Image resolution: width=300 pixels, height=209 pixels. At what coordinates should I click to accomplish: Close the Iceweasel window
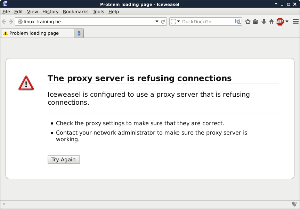coord(295,4)
